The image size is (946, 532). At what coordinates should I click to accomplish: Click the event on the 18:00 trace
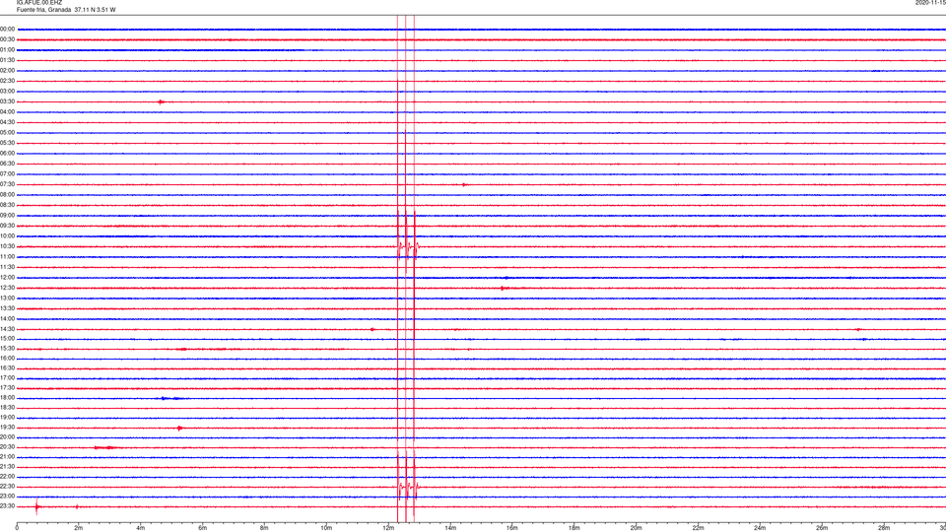170,398
